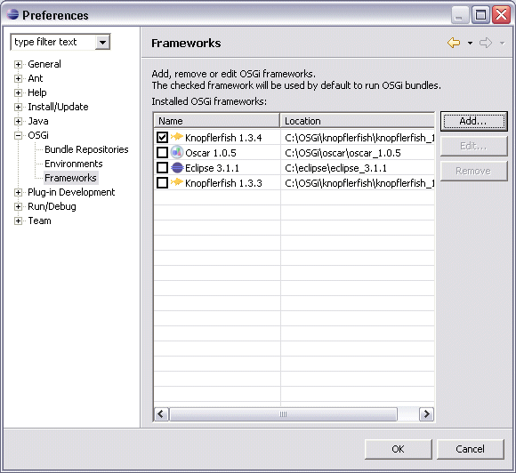
Task: Click the Eclipse logo in the title bar
Action: click(x=12, y=14)
